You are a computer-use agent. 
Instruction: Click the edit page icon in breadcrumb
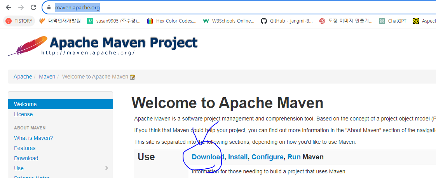(133, 77)
